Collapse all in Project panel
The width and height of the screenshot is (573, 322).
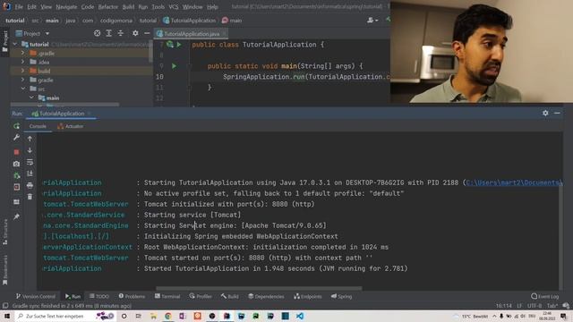(120, 33)
